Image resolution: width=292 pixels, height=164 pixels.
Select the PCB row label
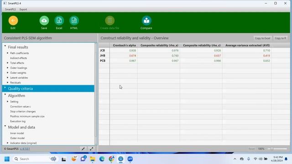click(x=103, y=61)
